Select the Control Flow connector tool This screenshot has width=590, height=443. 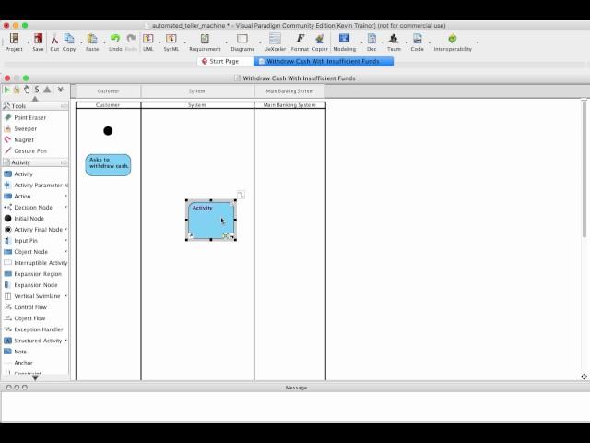[x=30, y=307]
